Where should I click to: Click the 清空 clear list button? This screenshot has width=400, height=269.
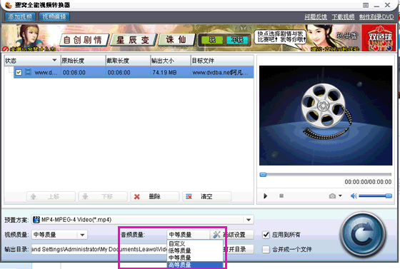pos(207,196)
